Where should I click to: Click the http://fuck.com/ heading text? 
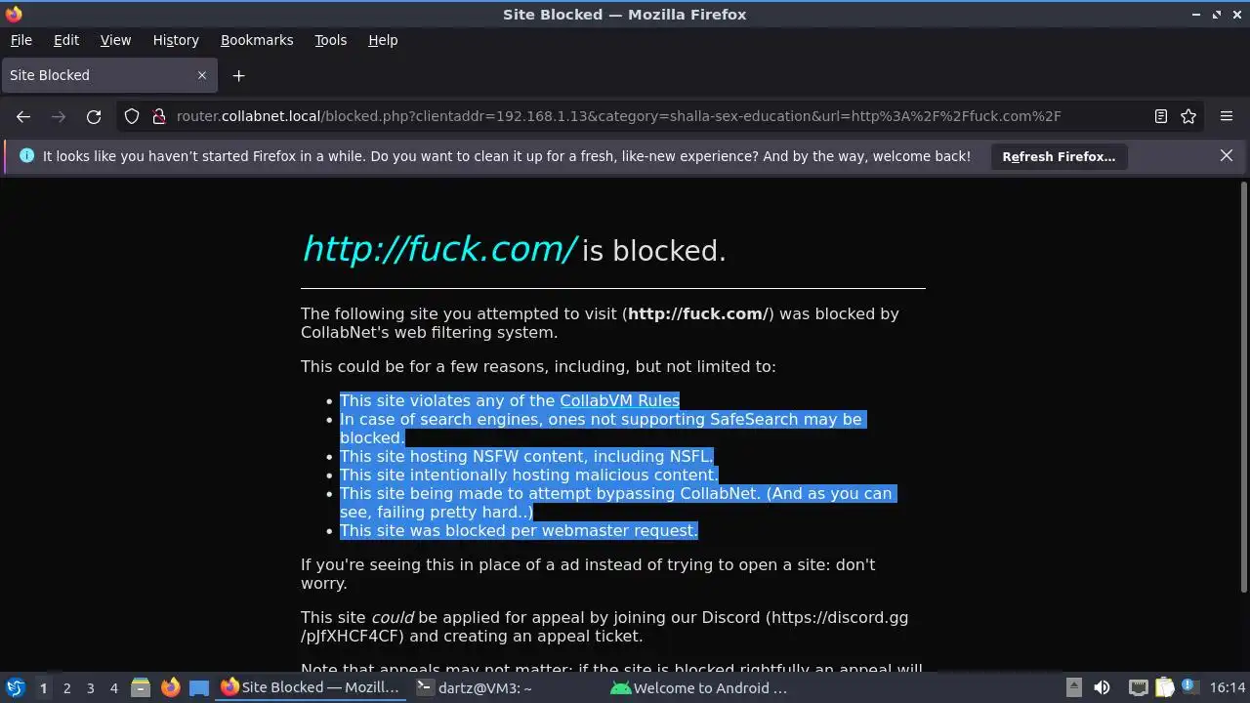[x=439, y=249]
